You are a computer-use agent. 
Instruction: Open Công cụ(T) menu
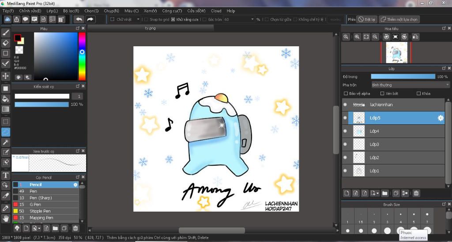172,11
